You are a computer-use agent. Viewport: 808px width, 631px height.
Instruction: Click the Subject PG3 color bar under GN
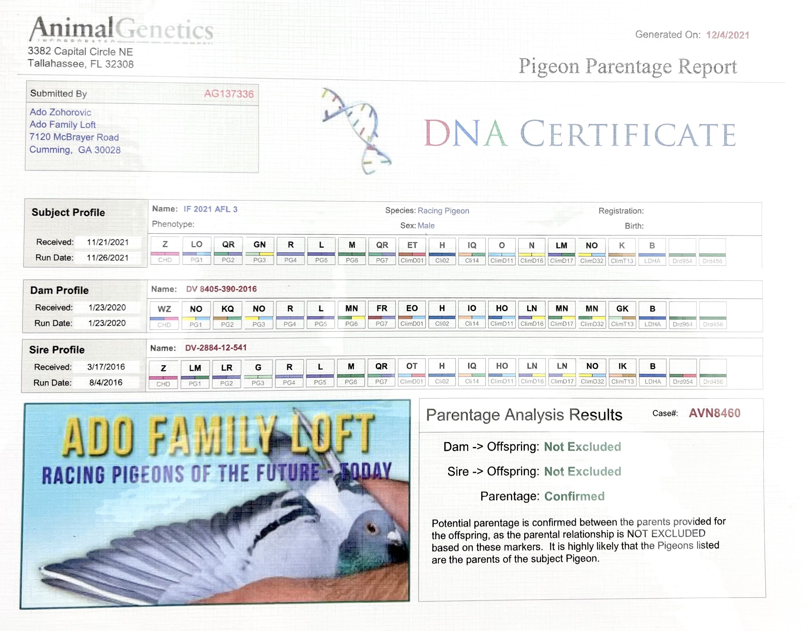259,254
